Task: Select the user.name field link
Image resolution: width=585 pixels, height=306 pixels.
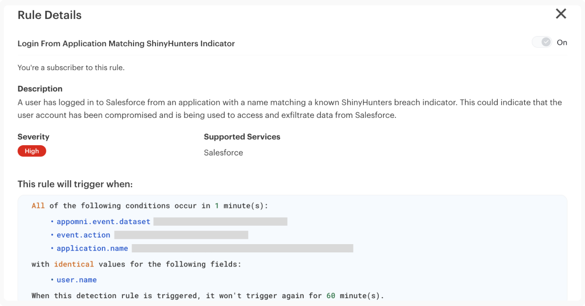Action: point(76,280)
